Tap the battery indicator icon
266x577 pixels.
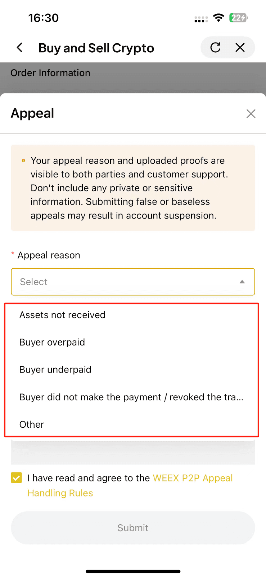click(x=238, y=18)
